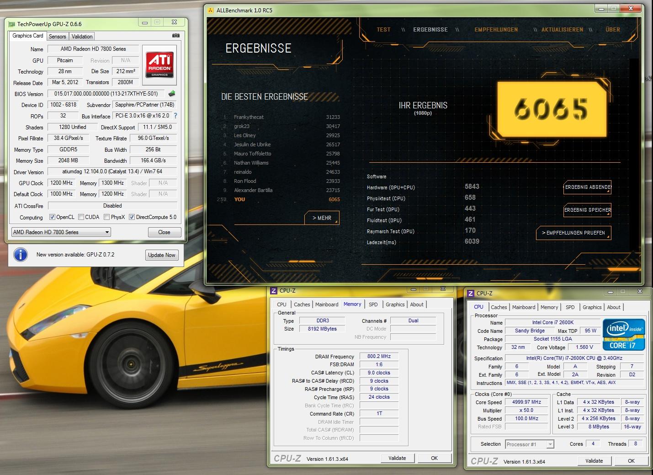Open Mainboard tab in CPU-Z processor window
The width and height of the screenshot is (653, 475).
tap(524, 307)
